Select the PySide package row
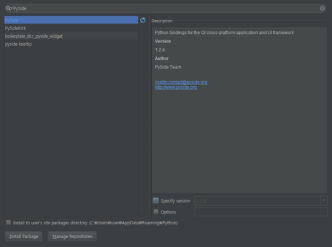Screen dimensions: 332x247 71,20
